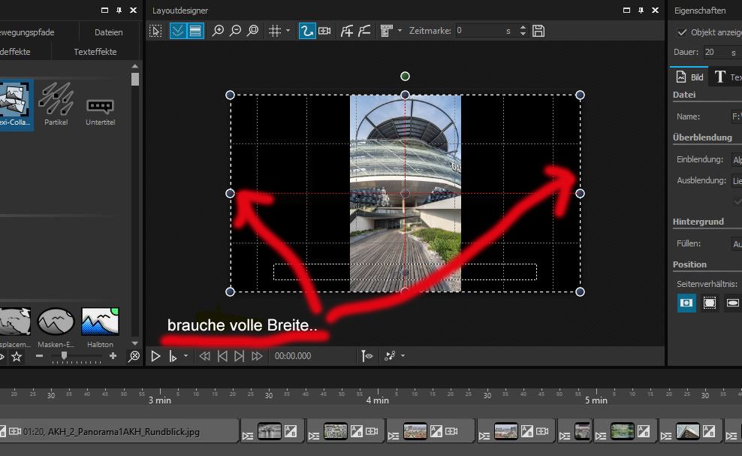Click the camera pan icon in toolbar
The image size is (742, 456).
[x=324, y=31]
